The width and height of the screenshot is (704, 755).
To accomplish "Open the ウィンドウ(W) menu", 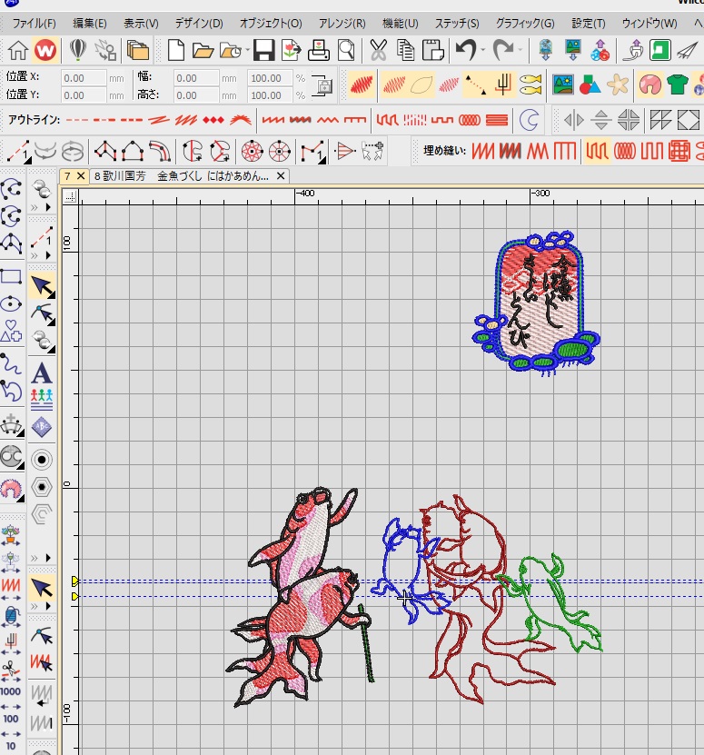I will (x=649, y=23).
